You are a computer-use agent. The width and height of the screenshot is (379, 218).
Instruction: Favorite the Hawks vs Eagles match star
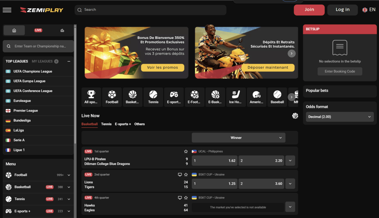[x=186, y=198]
